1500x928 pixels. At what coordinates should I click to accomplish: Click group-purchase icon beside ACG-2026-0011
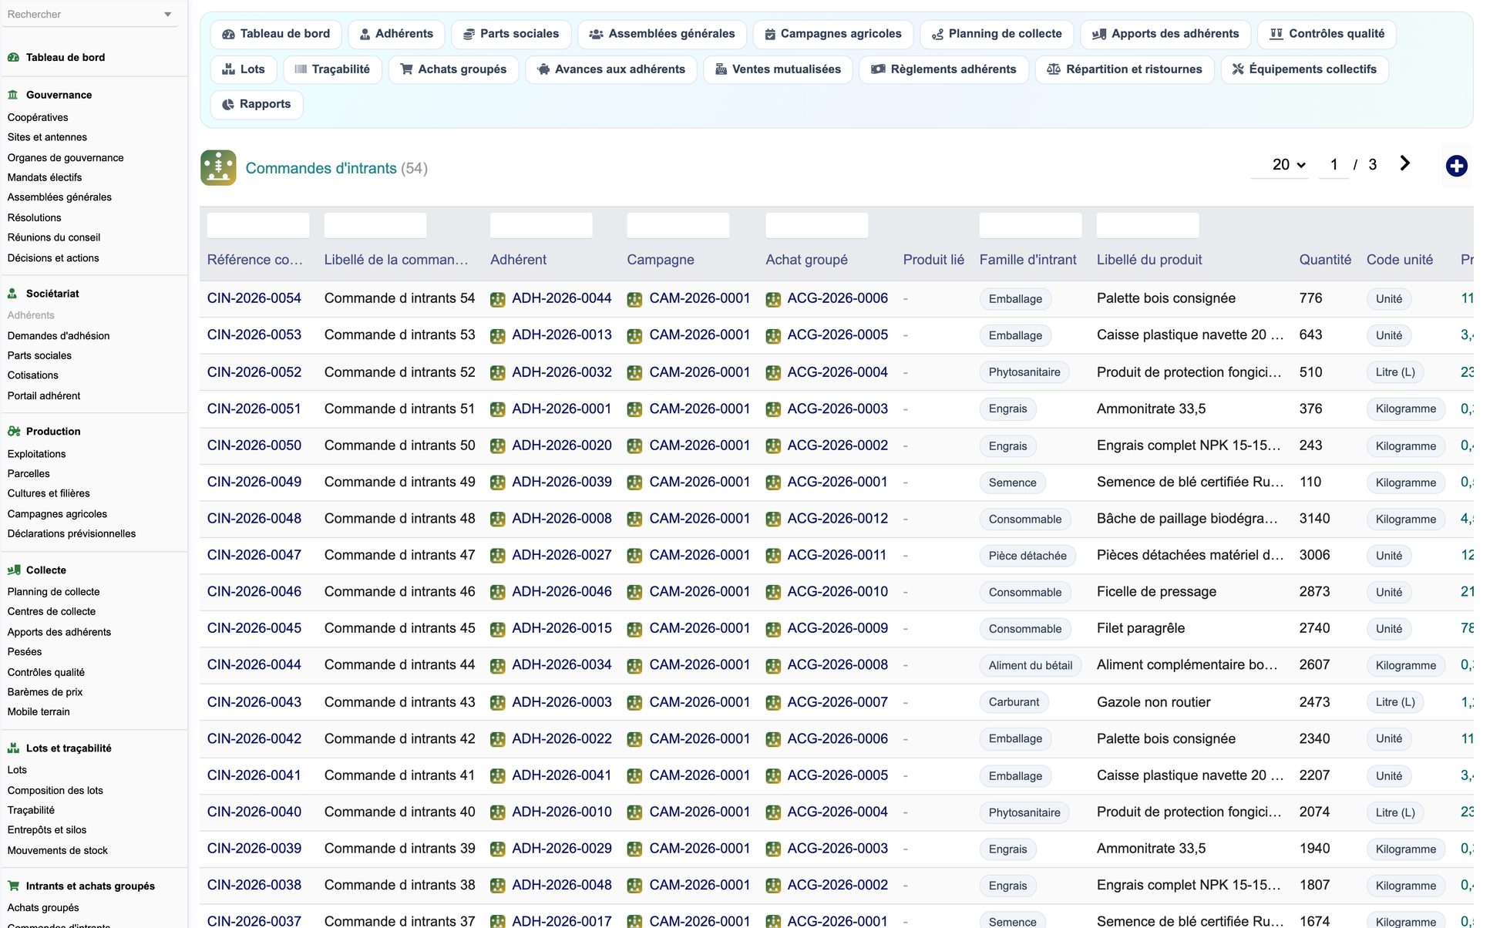(773, 556)
